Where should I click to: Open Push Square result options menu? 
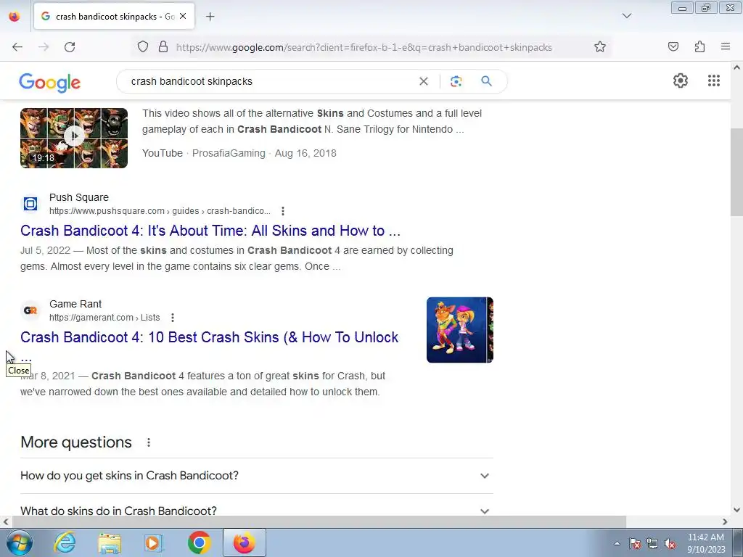pyautogui.click(x=283, y=211)
